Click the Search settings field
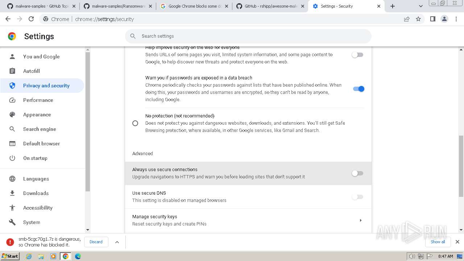Viewport: 464px width, 261px height. click(x=248, y=36)
